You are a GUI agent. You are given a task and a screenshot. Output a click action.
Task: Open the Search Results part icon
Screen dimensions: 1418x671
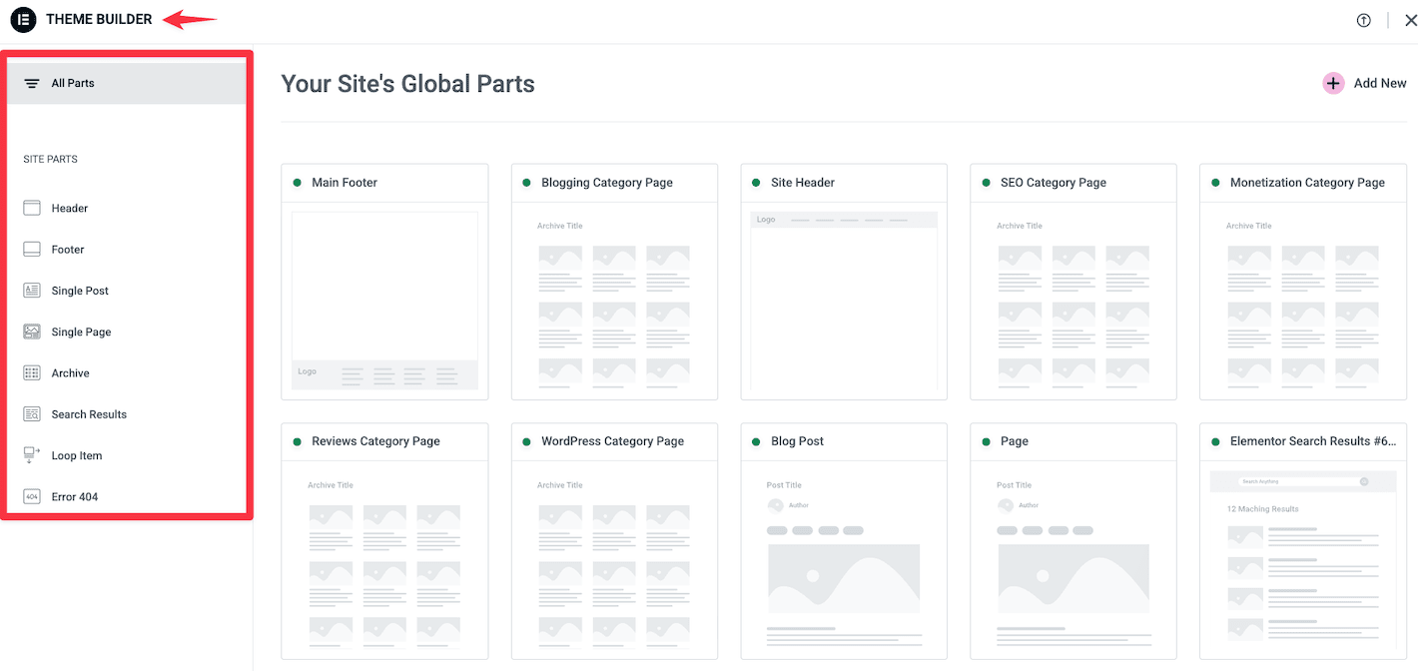[x=33, y=413]
